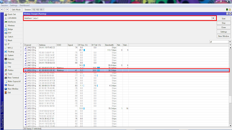This screenshot has width=232, height=130.
Task: Open Dashboard menu
Action: (x=25, y=5)
